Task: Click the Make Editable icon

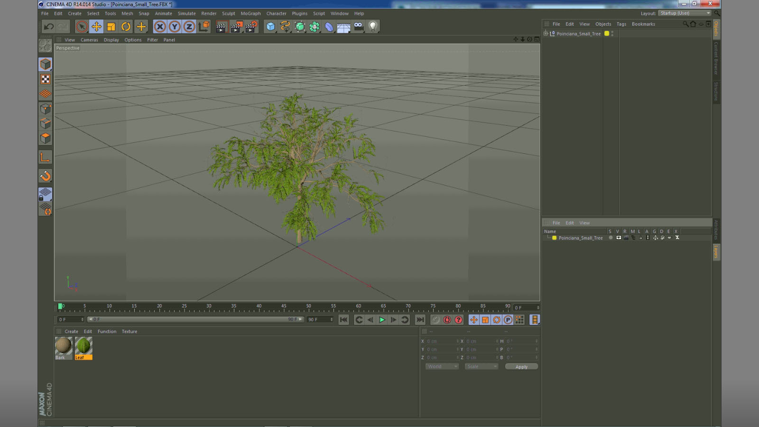Action: tap(46, 46)
